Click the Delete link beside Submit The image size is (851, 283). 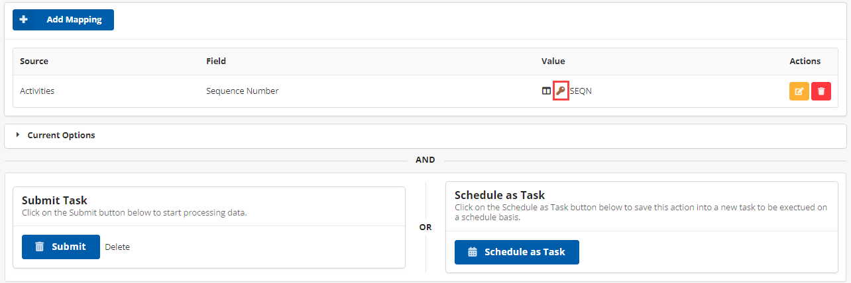(117, 247)
